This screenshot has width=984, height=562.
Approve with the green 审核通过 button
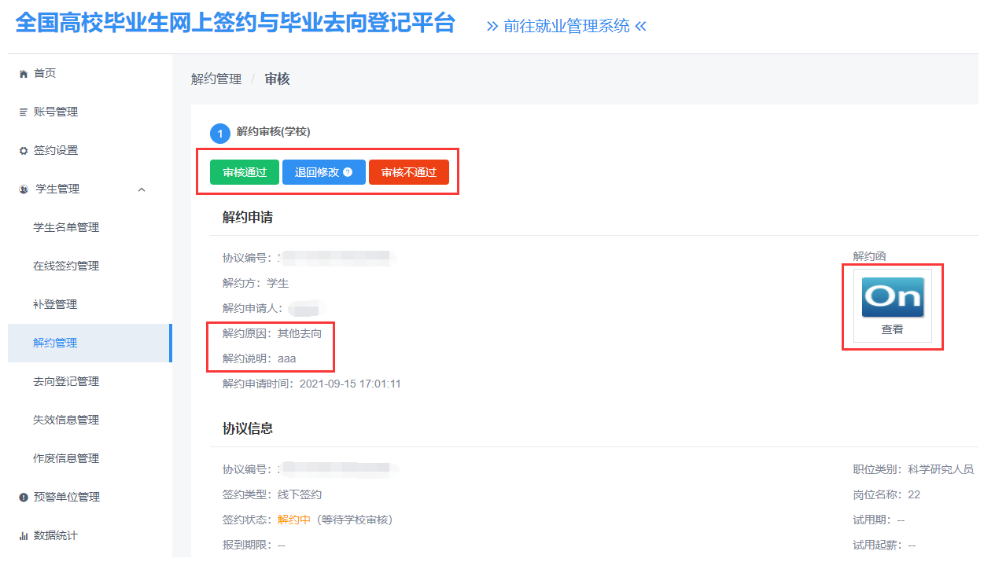point(245,172)
